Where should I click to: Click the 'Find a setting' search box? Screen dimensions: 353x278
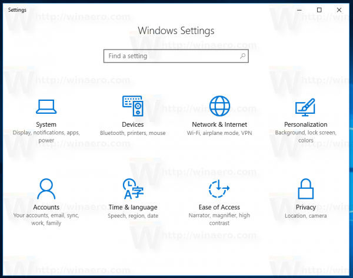click(176, 56)
